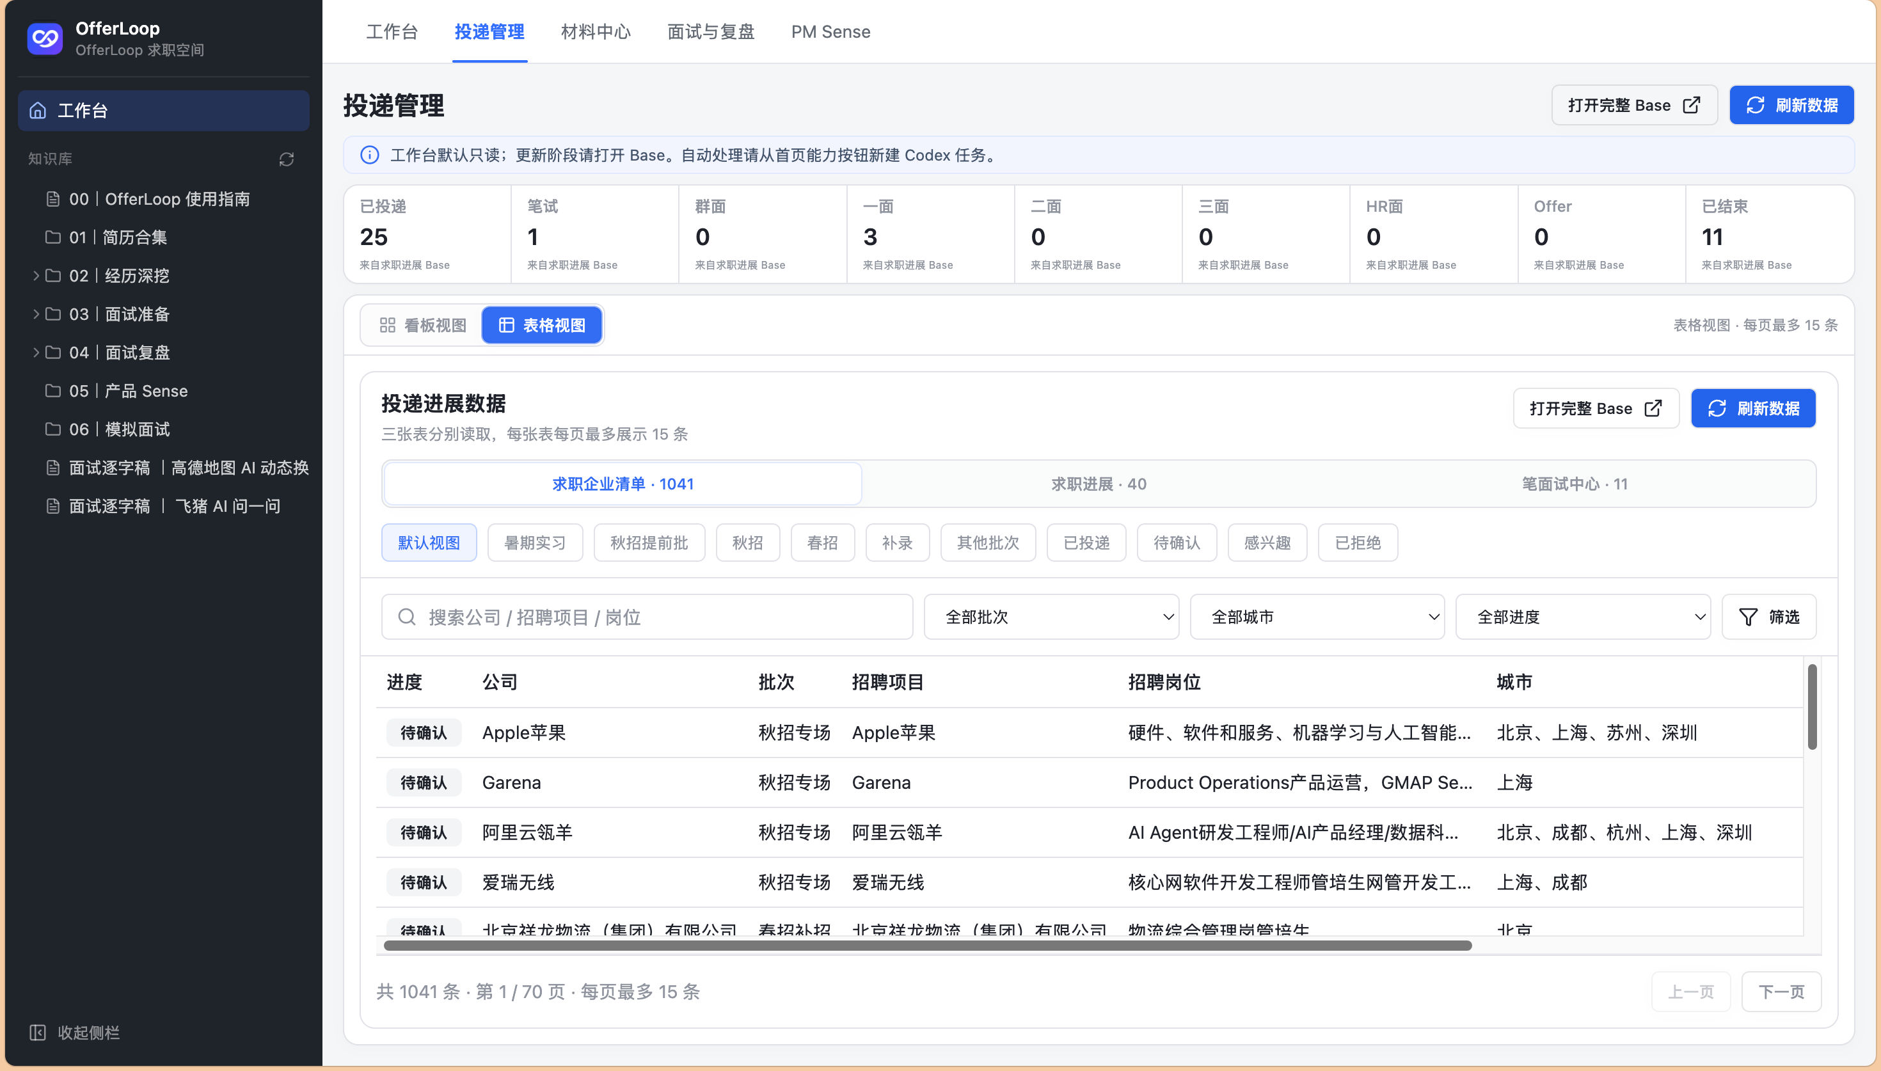Open the PM Sense tab
Viewport: 1881px width, 1071px height.
(x=831, y=31)
